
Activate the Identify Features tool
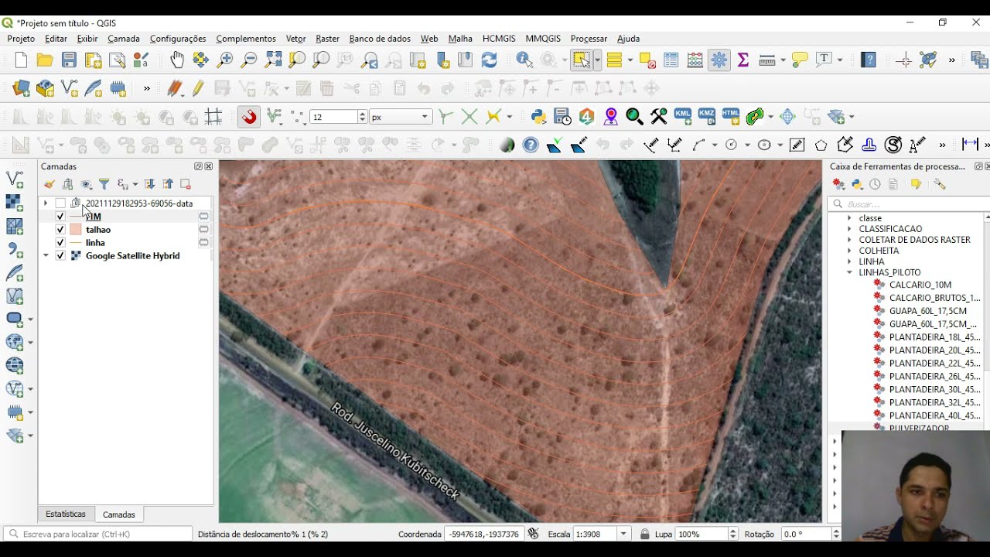click(524, 60)
